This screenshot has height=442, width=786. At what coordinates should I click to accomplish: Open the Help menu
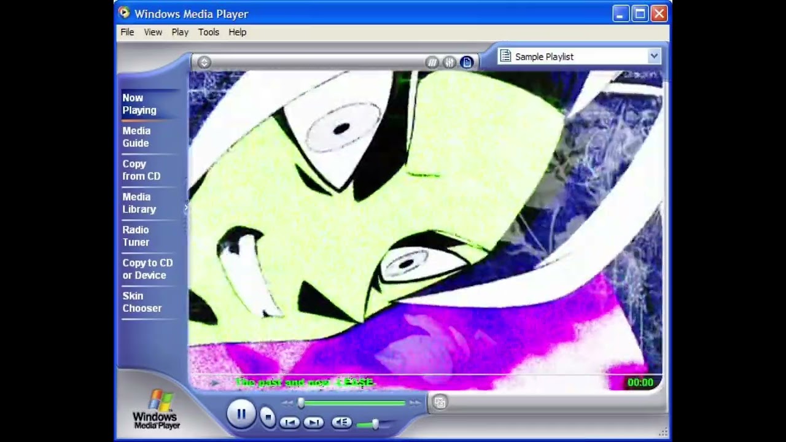[238, 32]
